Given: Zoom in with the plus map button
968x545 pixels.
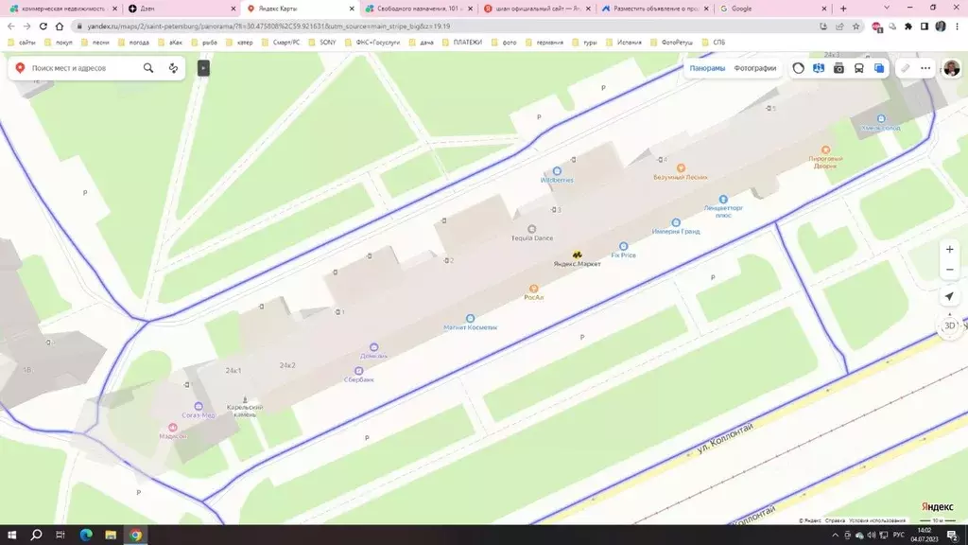Looking at the screenshot, I should [949, 250].
